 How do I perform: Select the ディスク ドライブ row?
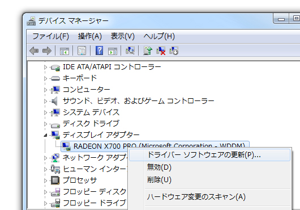pyautogui.click(x=91, y=124)
